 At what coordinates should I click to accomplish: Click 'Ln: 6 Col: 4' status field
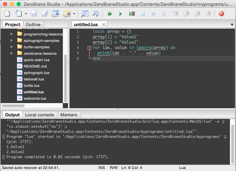[x=132, y=168]
